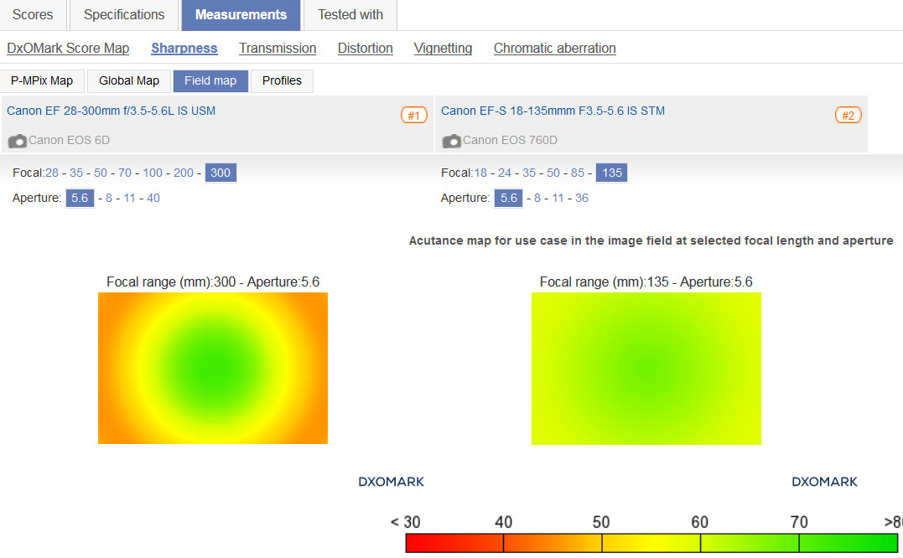This screenshot has height=558, width=903.
Task: Switch to Profiles view
Action: point(283,81)
